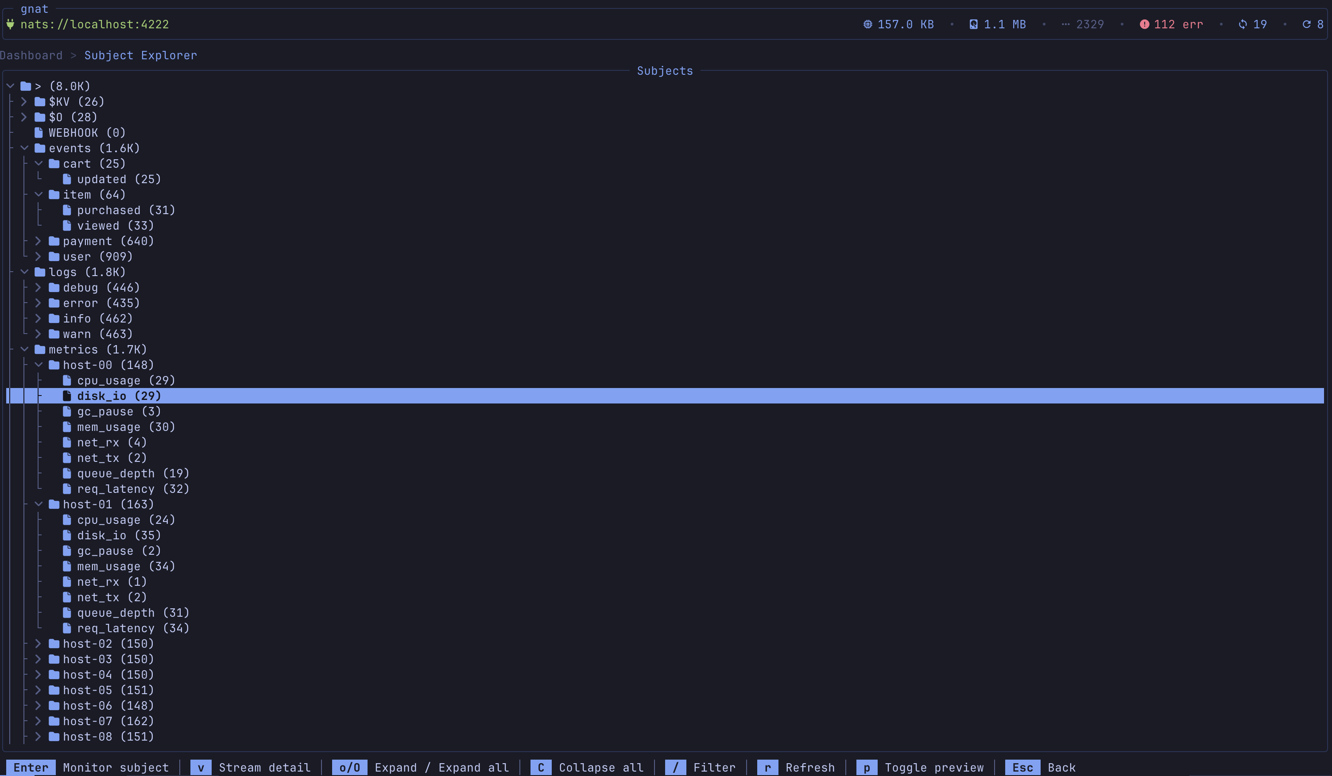Expand the host-05 metrics node
1332x776 pixels.
38,690
